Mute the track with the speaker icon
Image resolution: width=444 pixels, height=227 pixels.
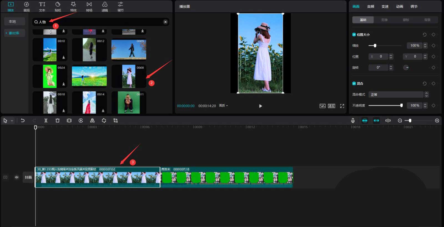(17, 177)
